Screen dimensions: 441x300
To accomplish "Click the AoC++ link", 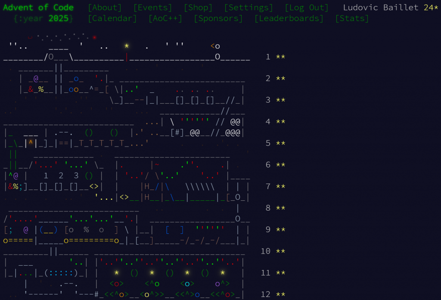I will click(165, 18).
